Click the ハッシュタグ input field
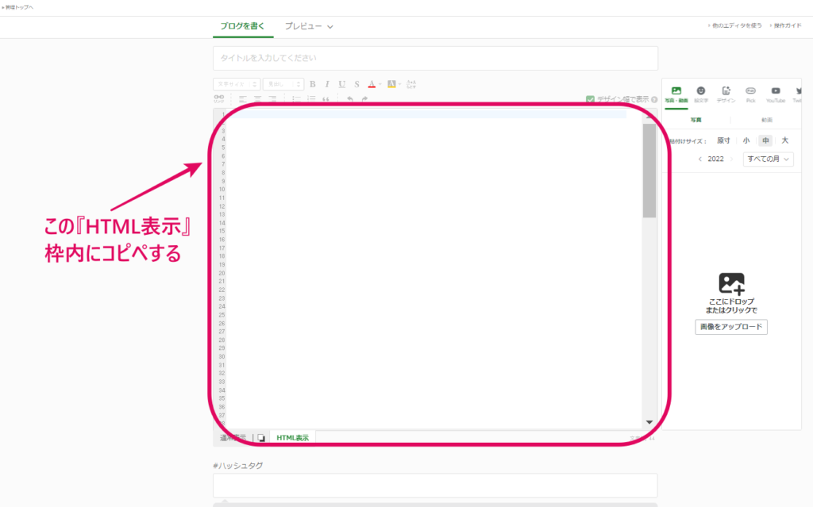 tap(435, 486)
